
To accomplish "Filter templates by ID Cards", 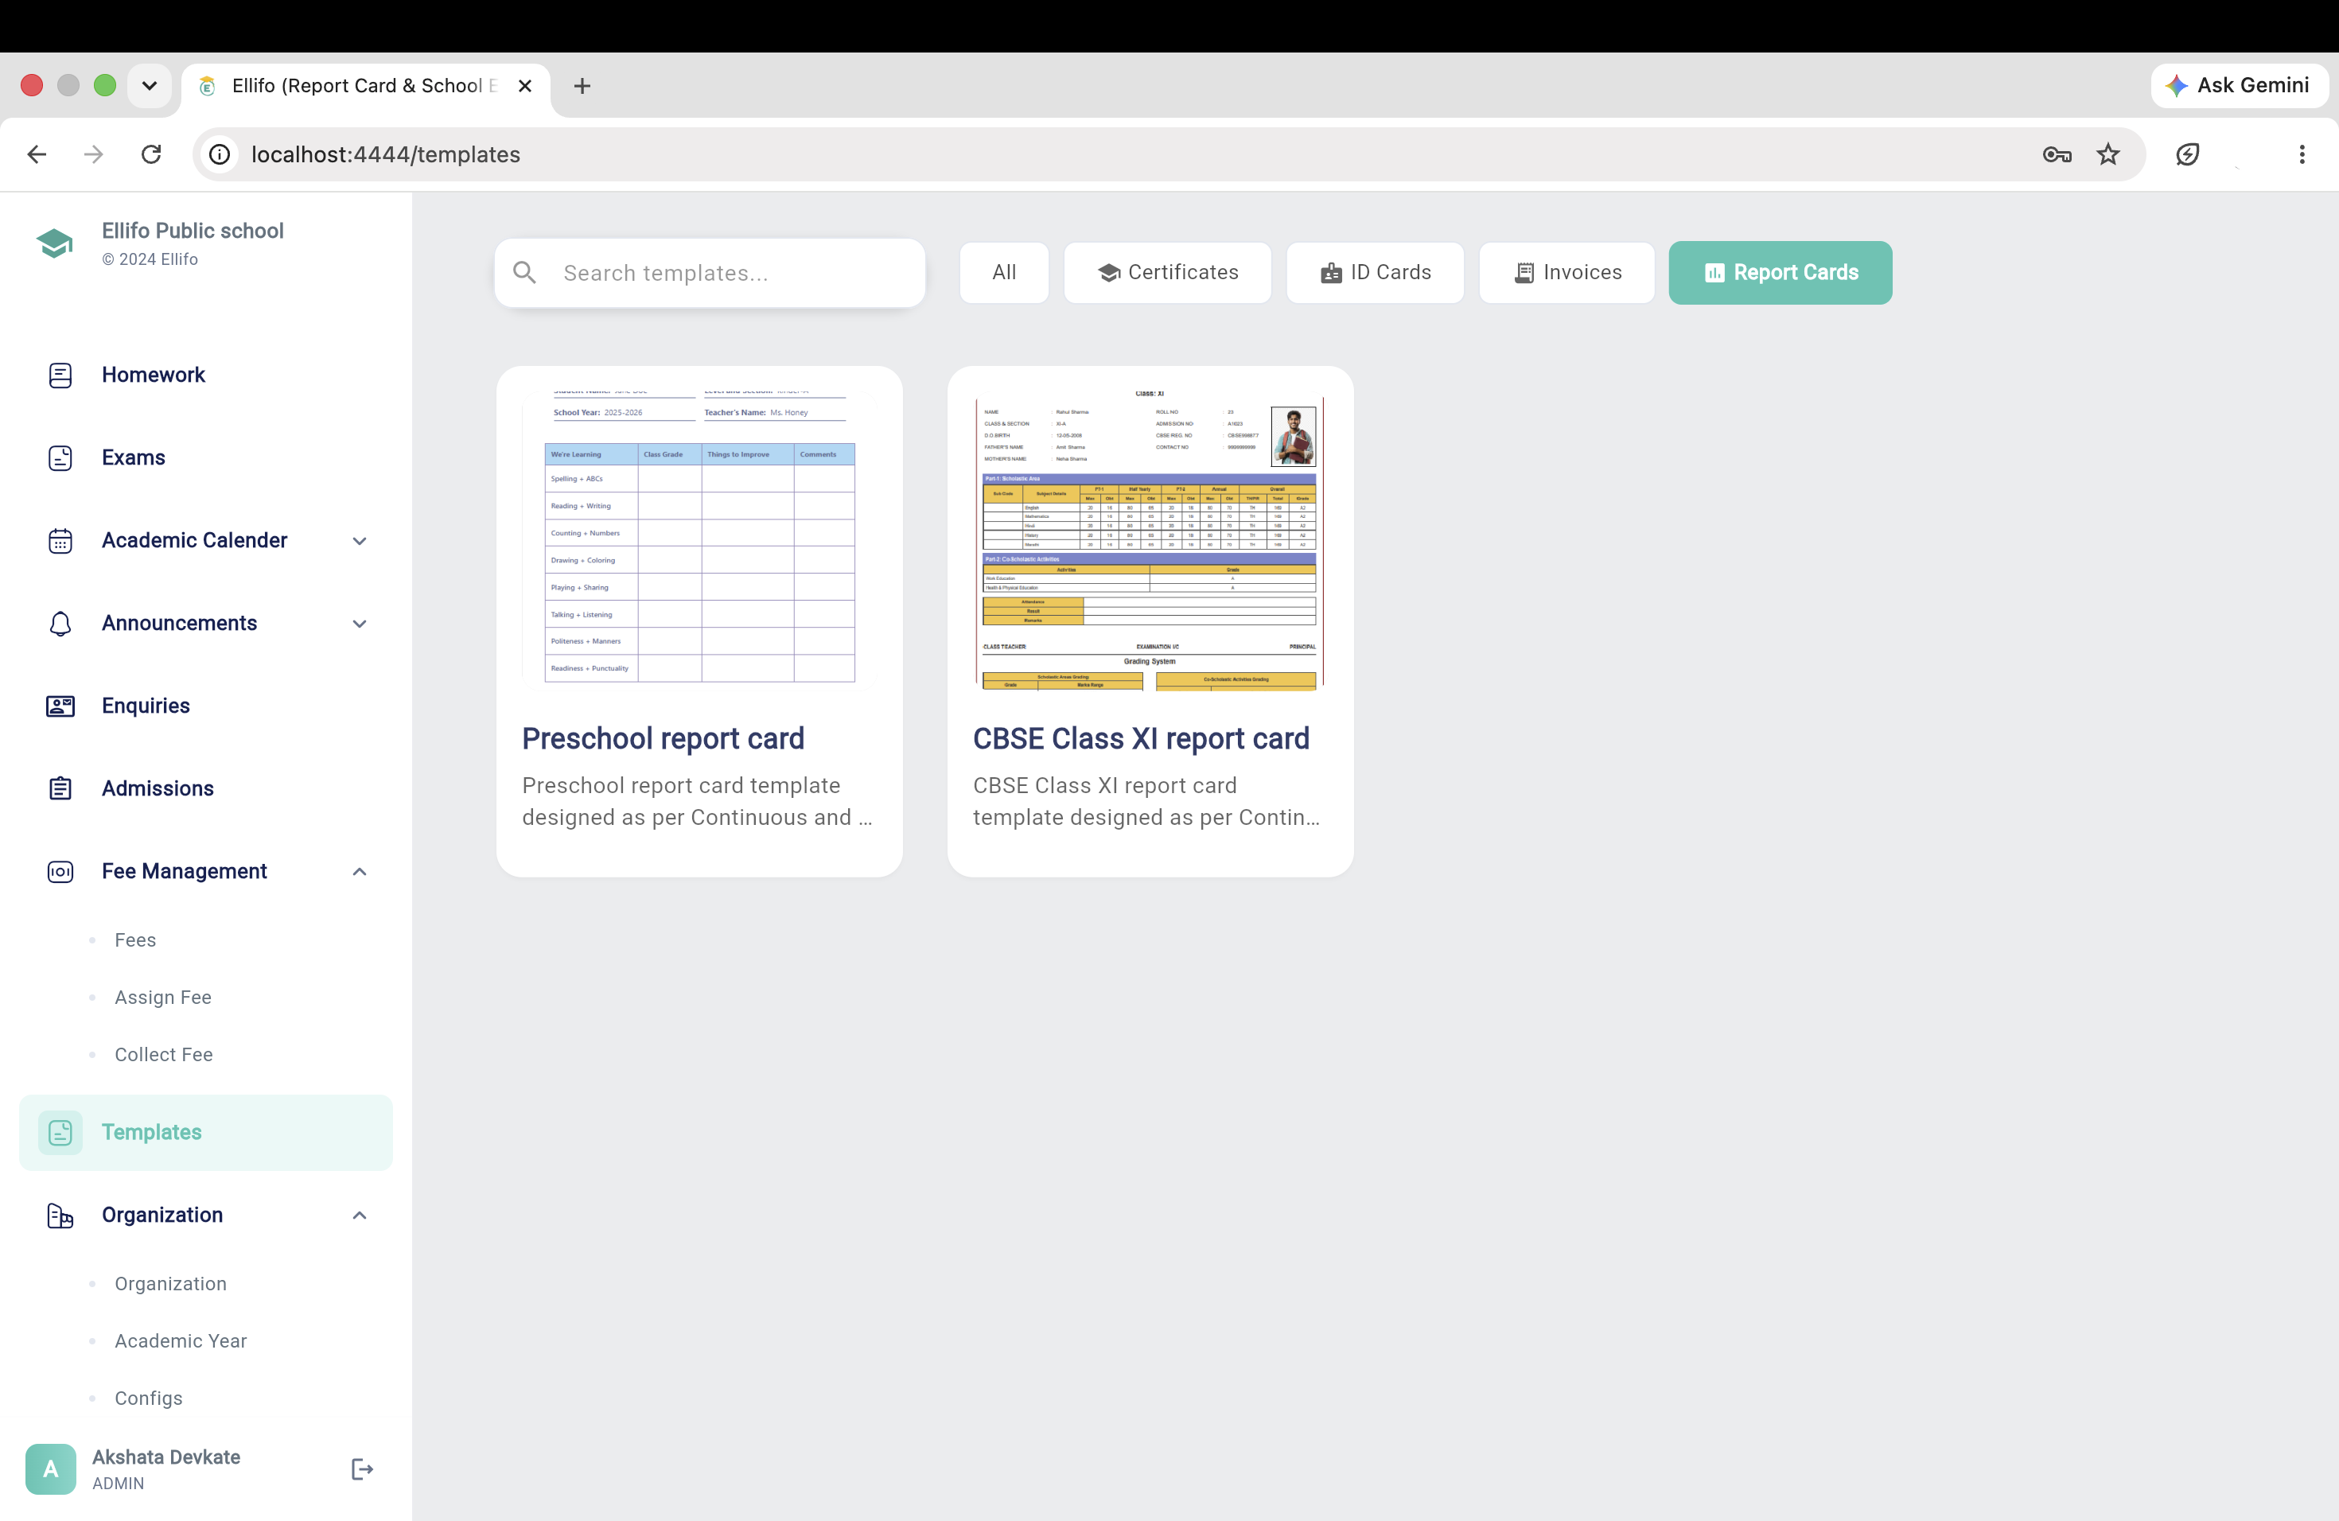I will [x=1375, y=272].
